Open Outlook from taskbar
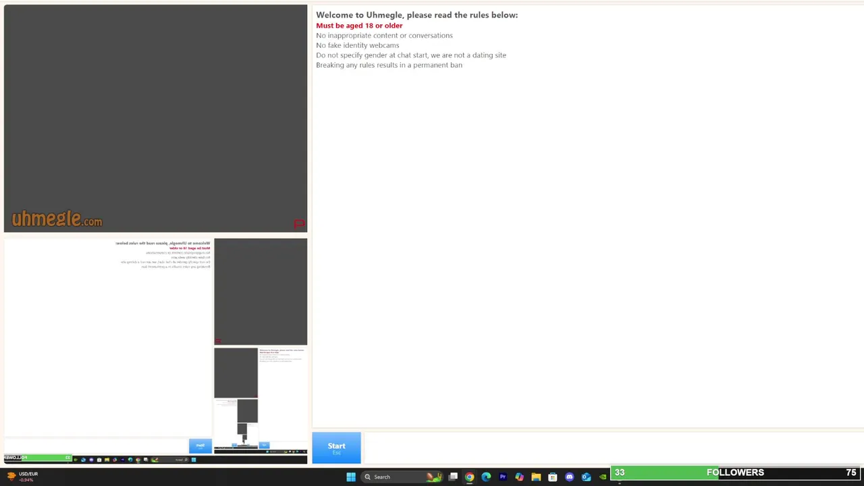 586,477
